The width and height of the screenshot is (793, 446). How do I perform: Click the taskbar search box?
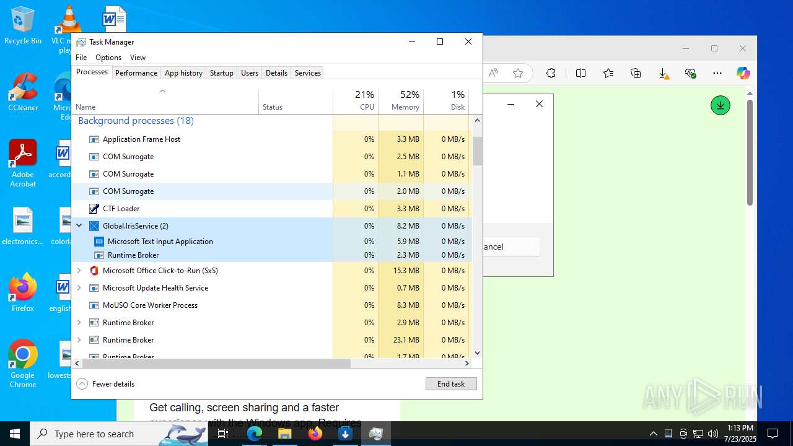point(119,434)
